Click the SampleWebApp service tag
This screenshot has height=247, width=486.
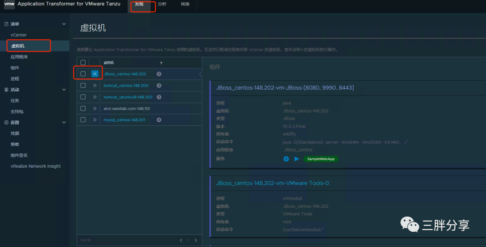pyautogui.click(x=321, y=159)
